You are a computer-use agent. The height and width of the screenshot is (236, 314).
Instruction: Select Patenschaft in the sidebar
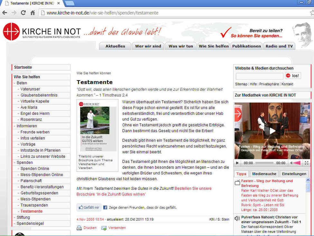coord(31,181)
